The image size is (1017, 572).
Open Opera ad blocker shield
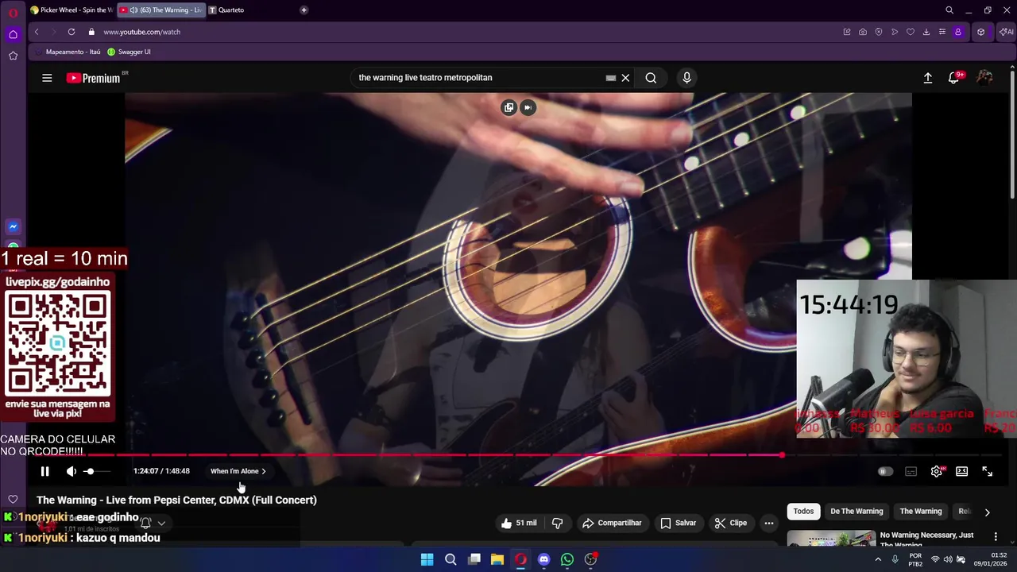(879, 32)
